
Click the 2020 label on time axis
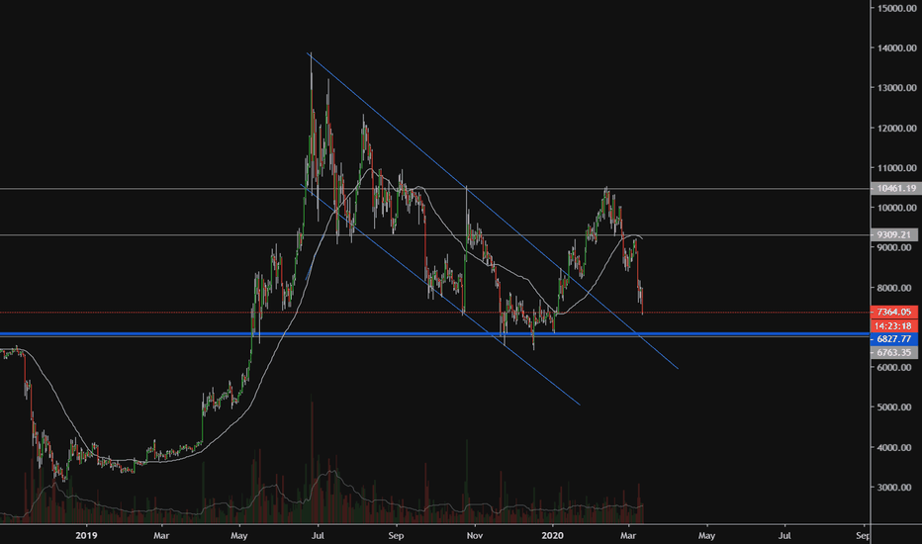coord(552,536)
